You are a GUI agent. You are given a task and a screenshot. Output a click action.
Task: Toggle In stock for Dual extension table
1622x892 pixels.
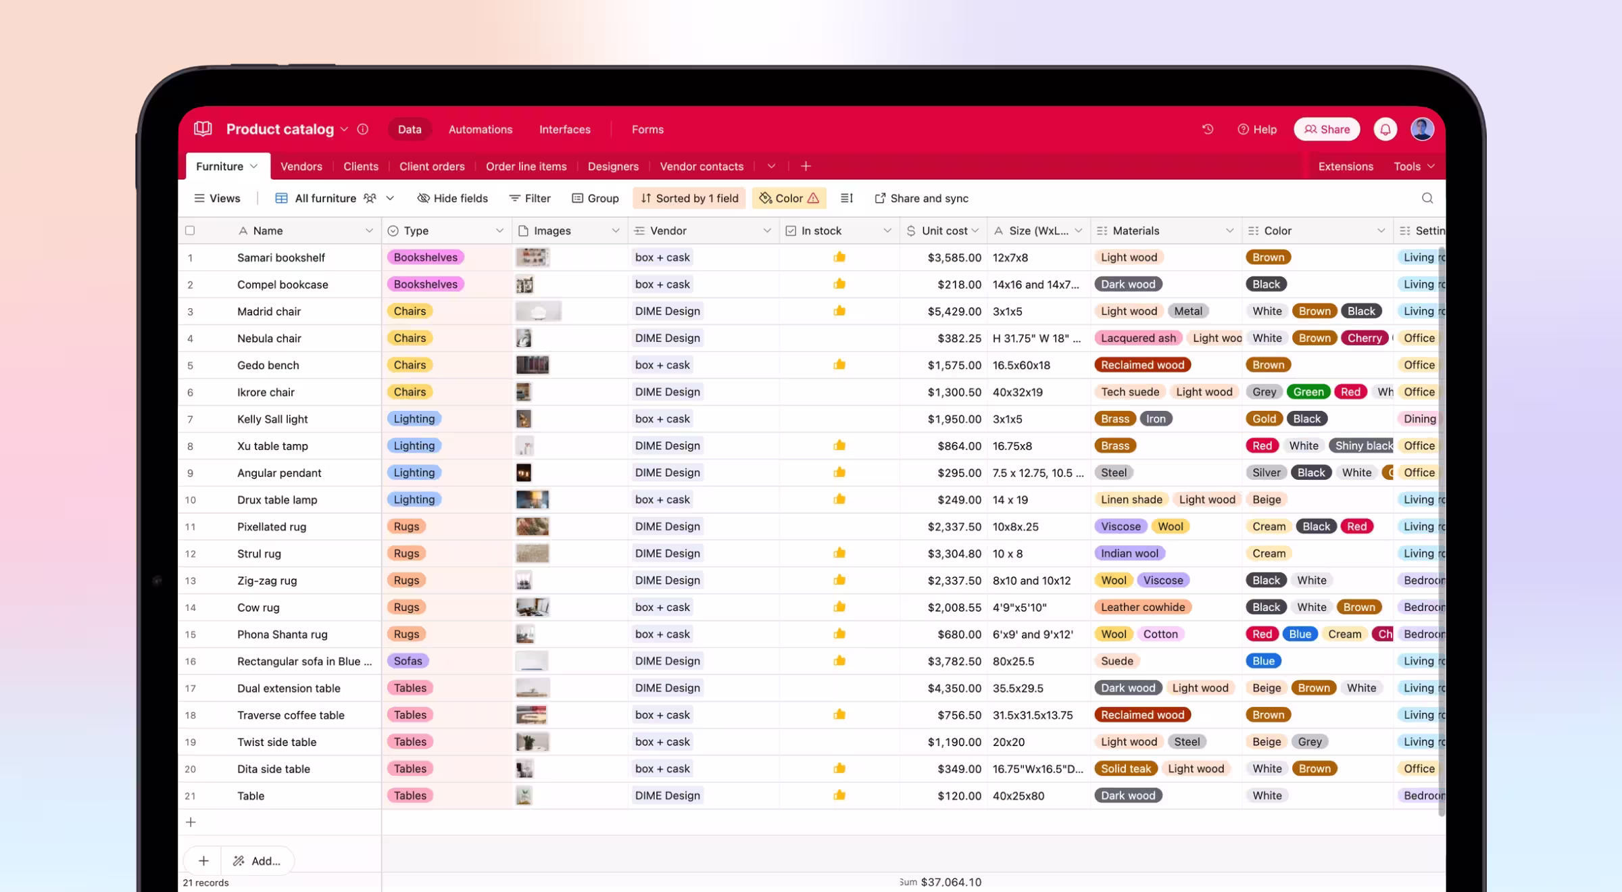[x=839, y=688]
